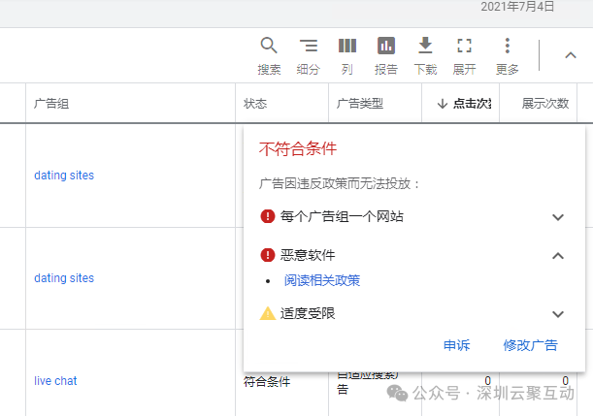Open the 细分 segment icon
593x416 pixels.
308,46
